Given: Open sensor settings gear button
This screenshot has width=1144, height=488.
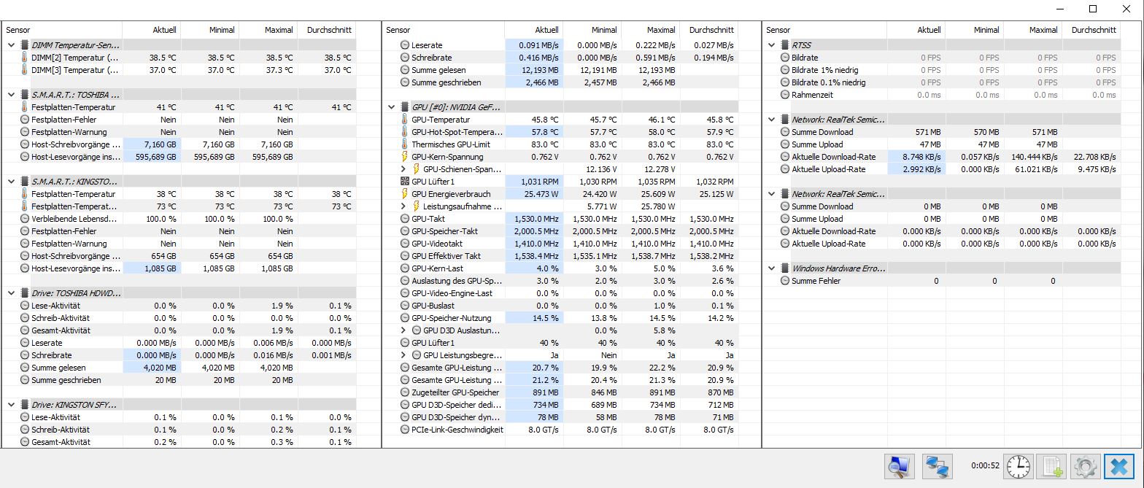Looking at the screenshot, I should coord(1085,466).
